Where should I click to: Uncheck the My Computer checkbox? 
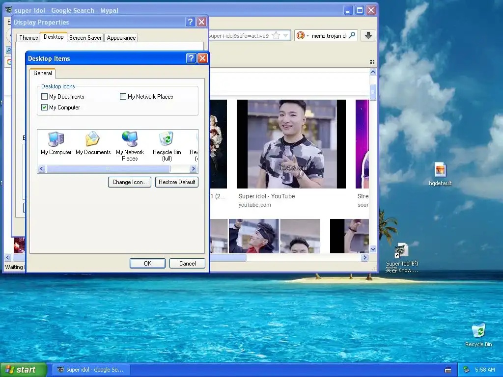(x=45, y=108)
